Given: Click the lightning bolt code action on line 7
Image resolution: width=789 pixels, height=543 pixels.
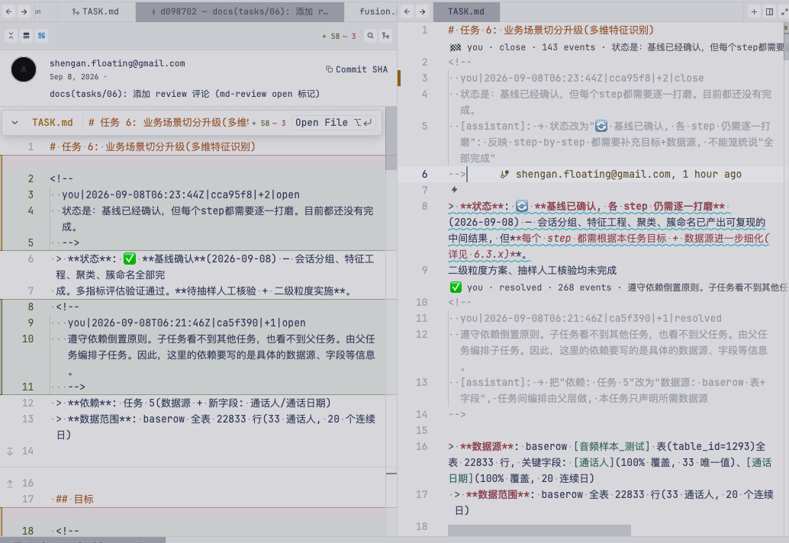Looking at the screenshot, I should 454,190.
